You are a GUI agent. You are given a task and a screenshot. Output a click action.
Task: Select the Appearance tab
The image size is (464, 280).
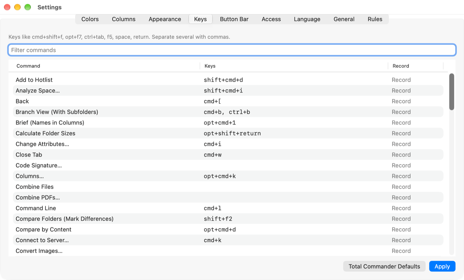click(x=165, y=19)
